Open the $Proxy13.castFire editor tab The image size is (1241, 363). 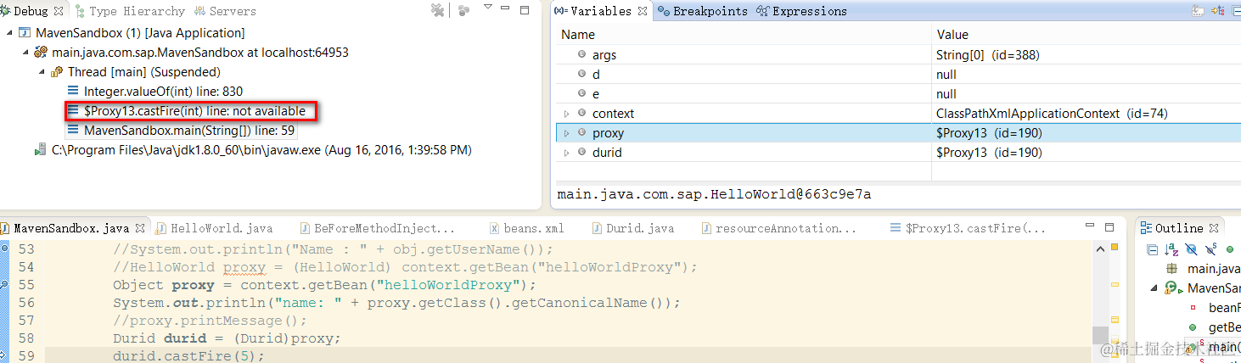tap(969, 228)
